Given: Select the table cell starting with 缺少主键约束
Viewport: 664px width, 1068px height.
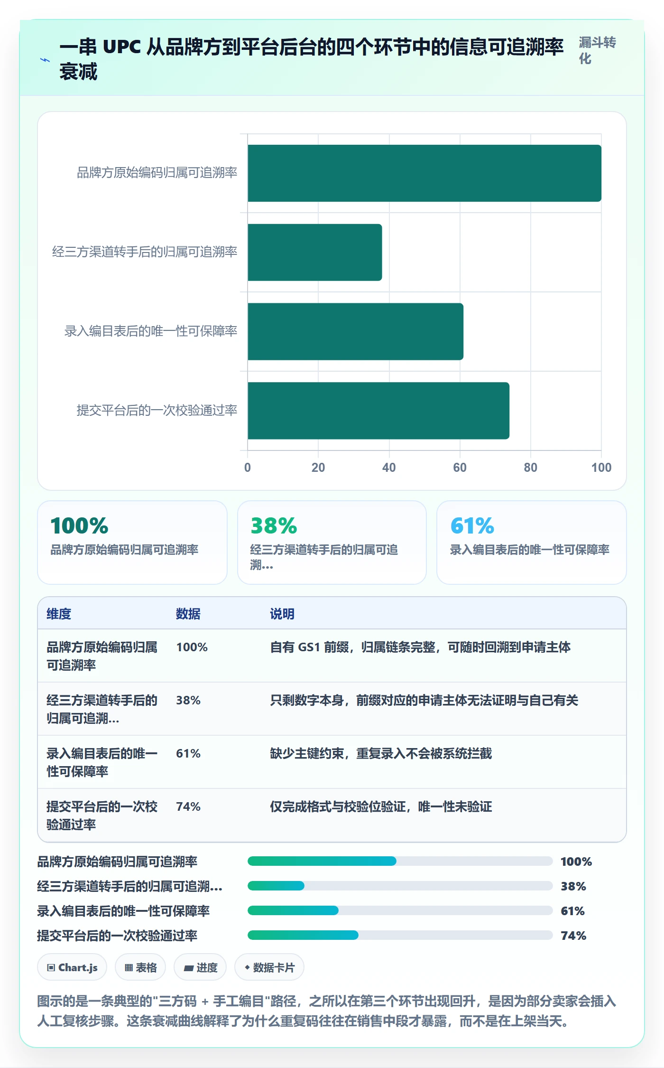Looking at the screenshot, I should [381, 753].
